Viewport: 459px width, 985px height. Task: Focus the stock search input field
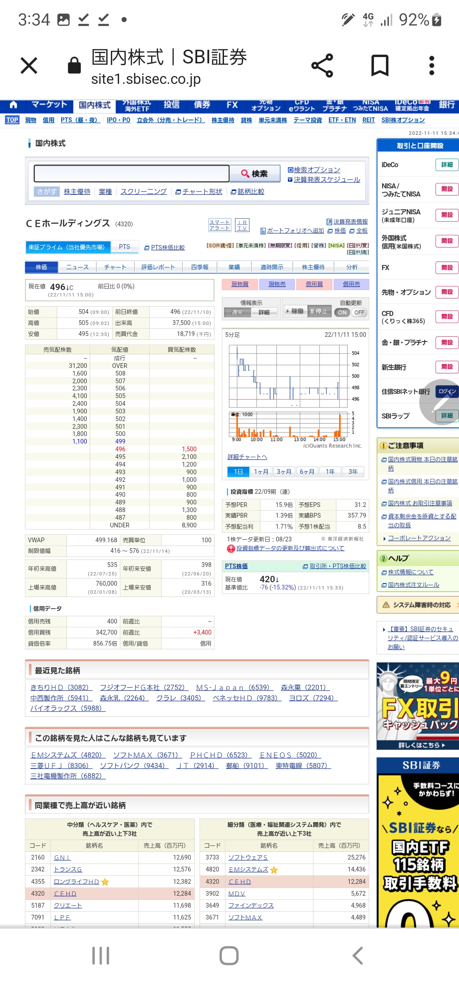pos(131,174)
